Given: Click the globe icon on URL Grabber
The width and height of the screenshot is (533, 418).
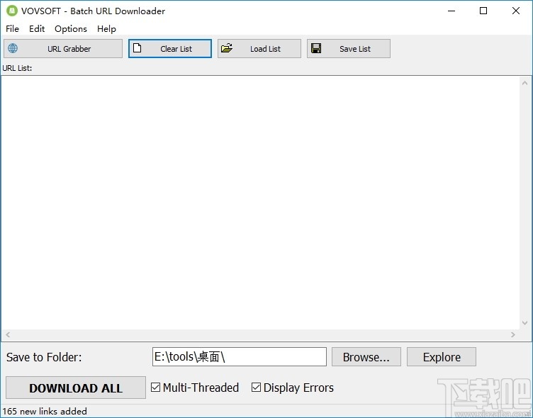Looking at the screenshot, I should click(13, 48).
